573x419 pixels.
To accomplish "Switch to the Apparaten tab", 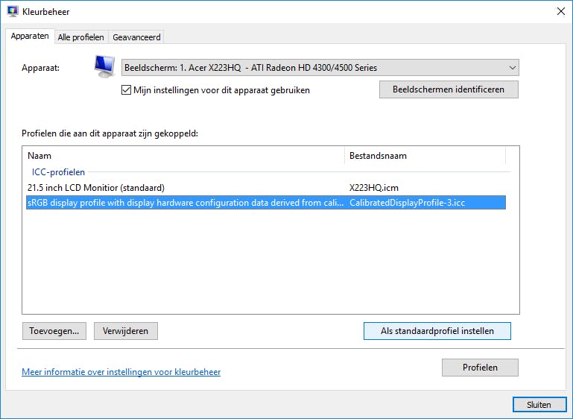I will (x=30, y=37).
